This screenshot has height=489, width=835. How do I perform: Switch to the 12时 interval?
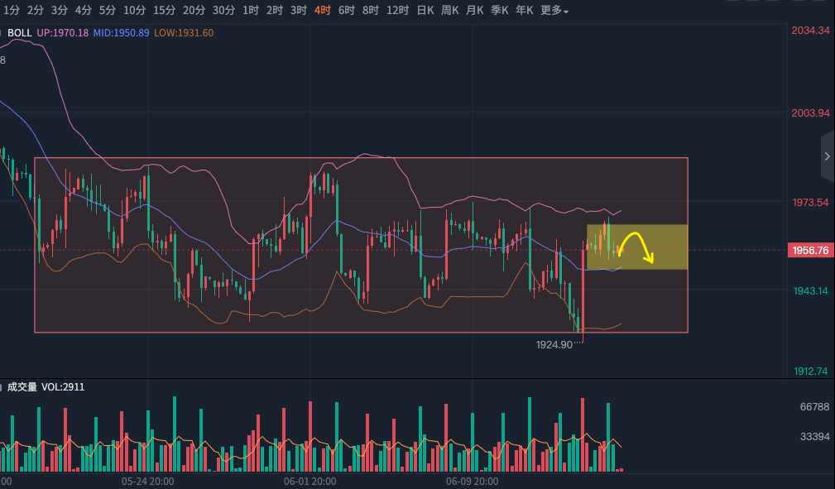click(397, 11)
